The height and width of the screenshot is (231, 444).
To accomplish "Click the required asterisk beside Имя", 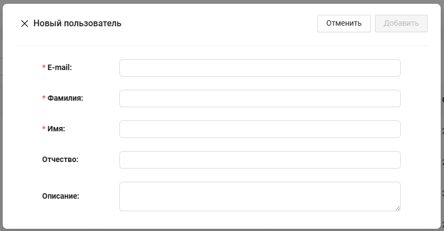I will click(x=44, y=129).
